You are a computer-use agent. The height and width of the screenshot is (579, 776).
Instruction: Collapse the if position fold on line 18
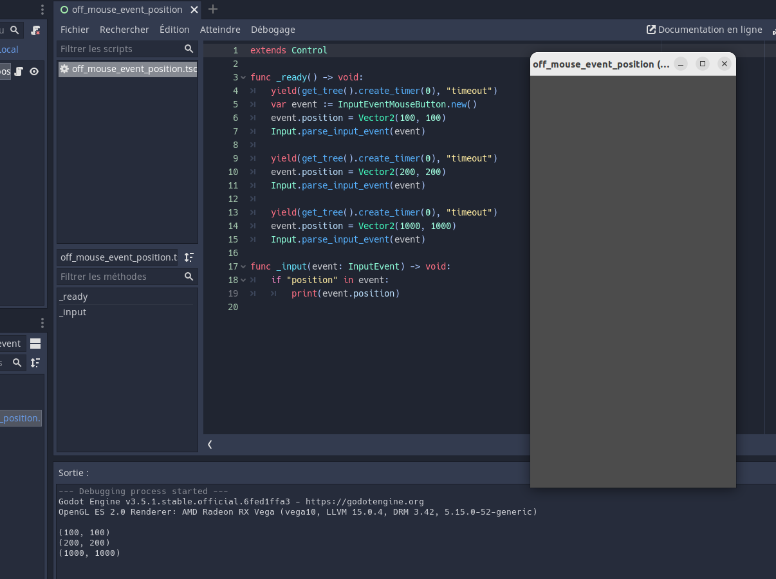(243, 280)
